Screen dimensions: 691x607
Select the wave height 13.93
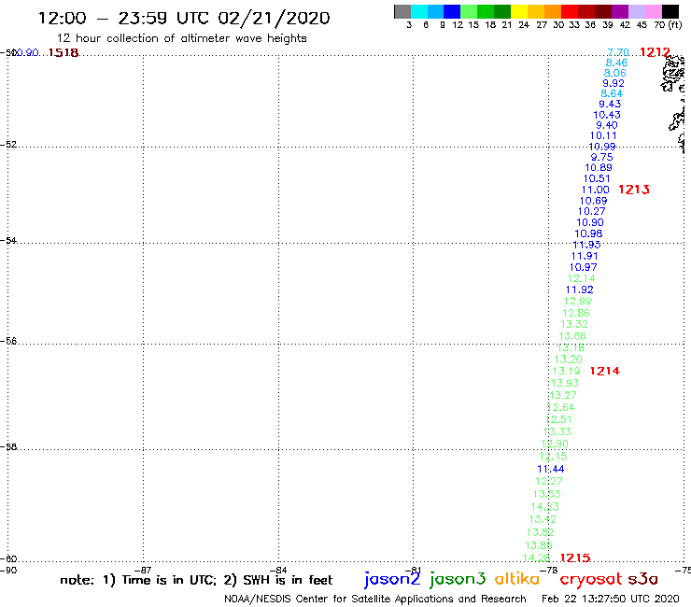pos(565,383)
